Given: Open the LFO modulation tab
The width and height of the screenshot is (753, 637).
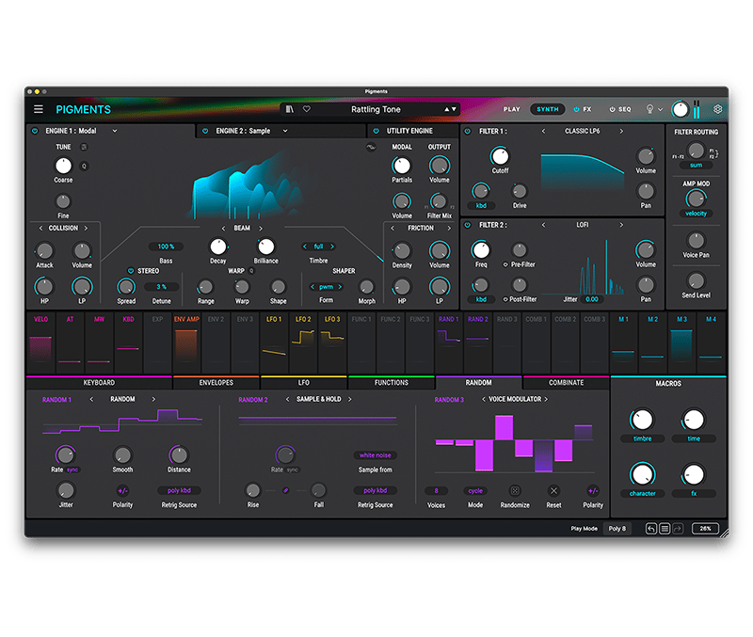Looking at the screenshot, I should 303,383.
